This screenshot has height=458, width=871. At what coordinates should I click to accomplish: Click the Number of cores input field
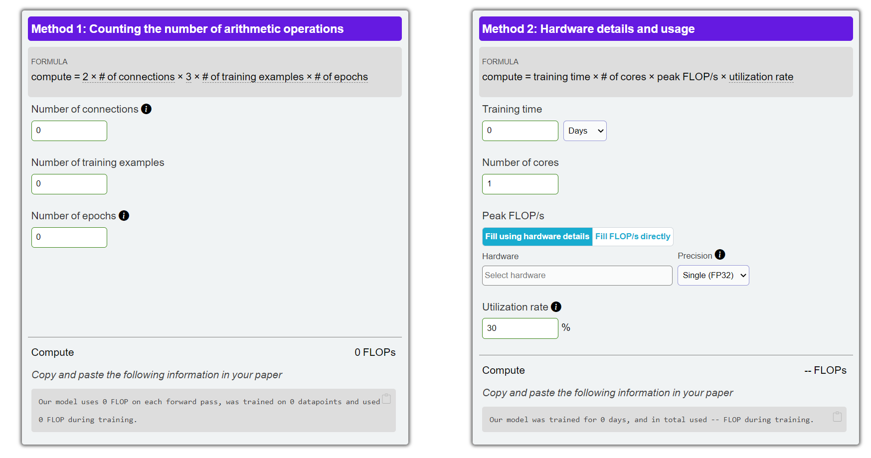pos(520,184)
